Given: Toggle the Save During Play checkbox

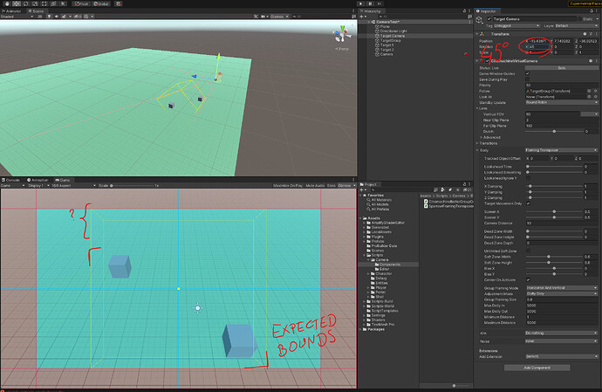Looking at the screenshot, I should tap(527, 79).
